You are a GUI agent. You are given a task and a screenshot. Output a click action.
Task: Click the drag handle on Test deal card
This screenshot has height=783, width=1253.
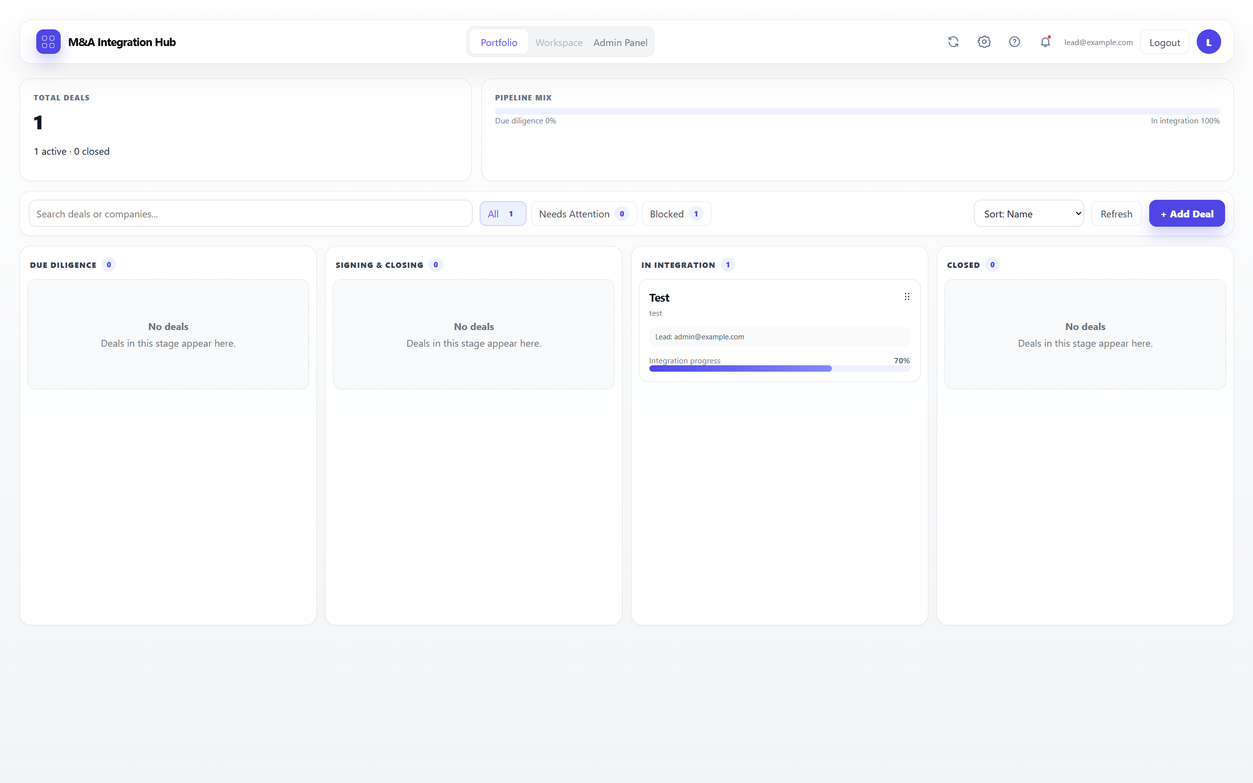(x=907, y=297)
